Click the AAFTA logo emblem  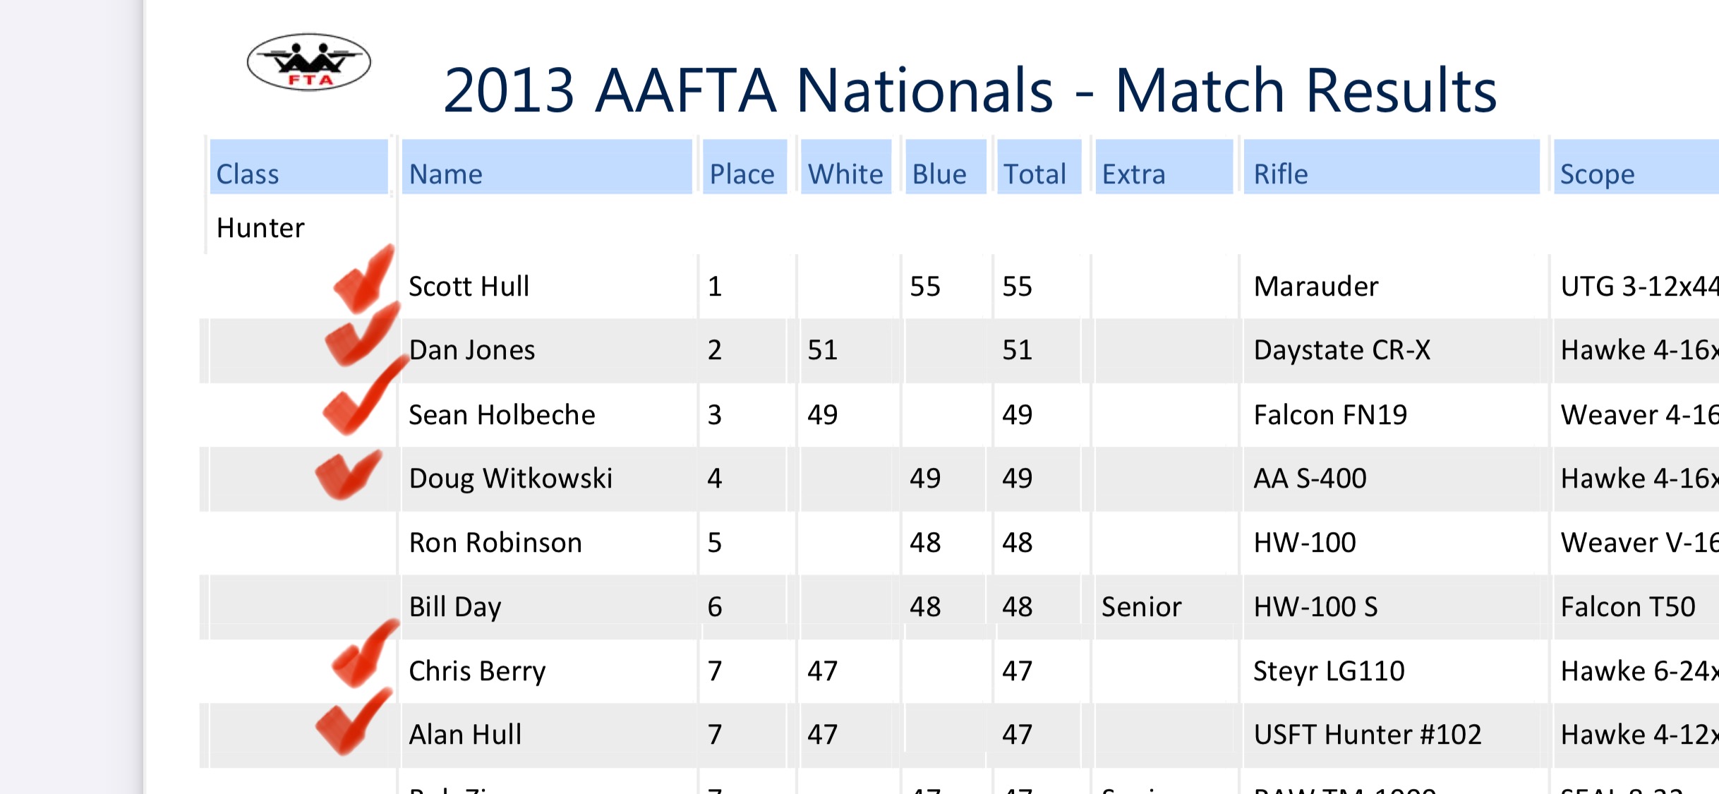click(308, 62)
